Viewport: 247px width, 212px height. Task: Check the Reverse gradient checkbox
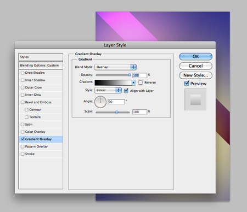141,83
